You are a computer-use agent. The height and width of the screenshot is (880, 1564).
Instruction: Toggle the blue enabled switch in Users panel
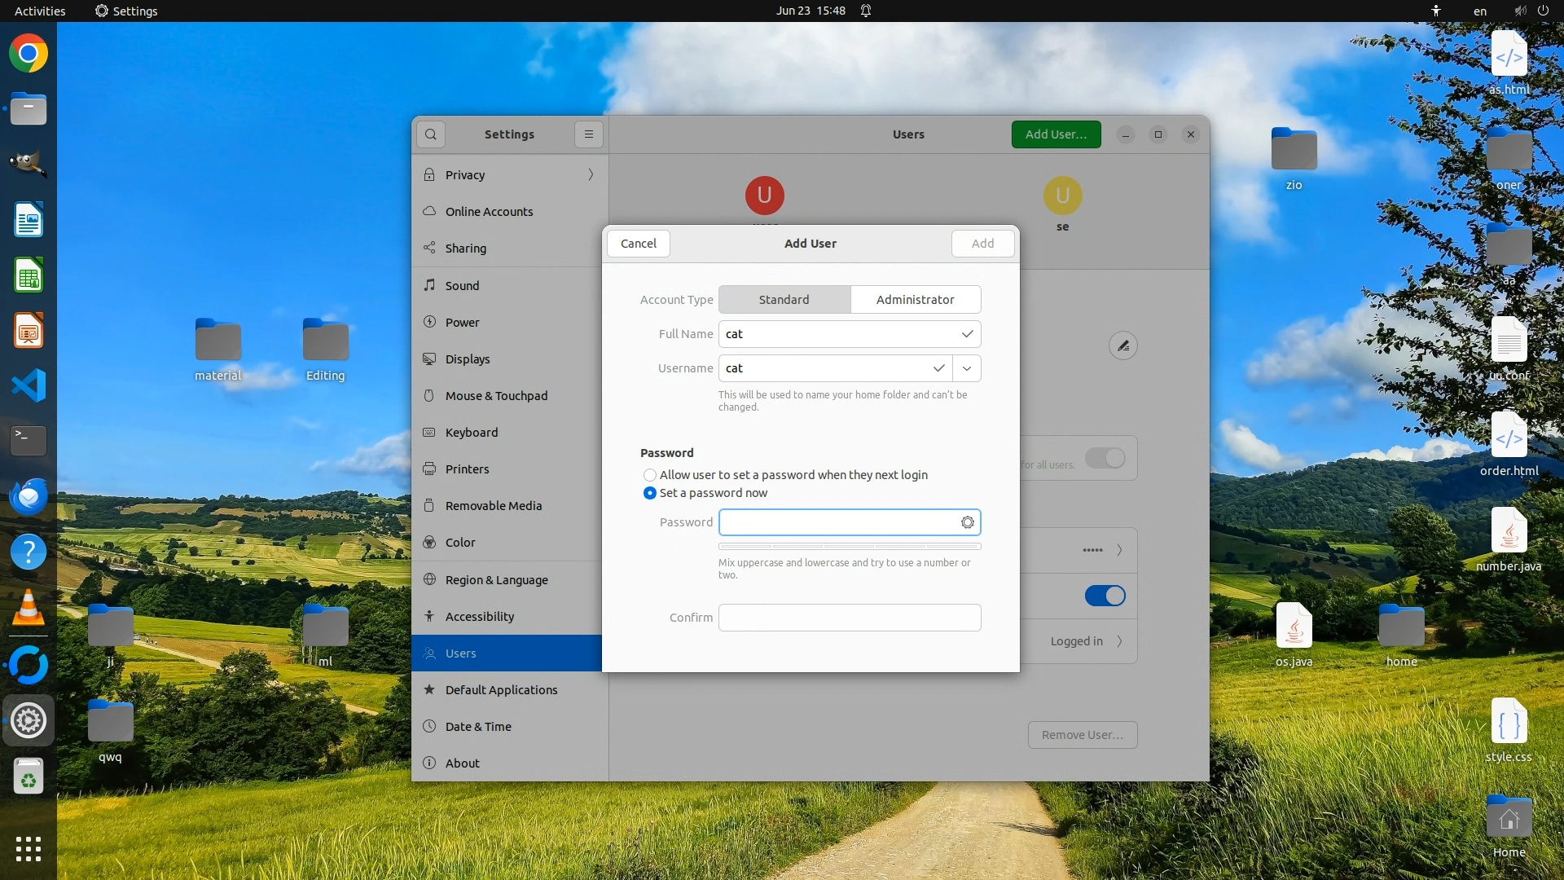coord(1105,596)
